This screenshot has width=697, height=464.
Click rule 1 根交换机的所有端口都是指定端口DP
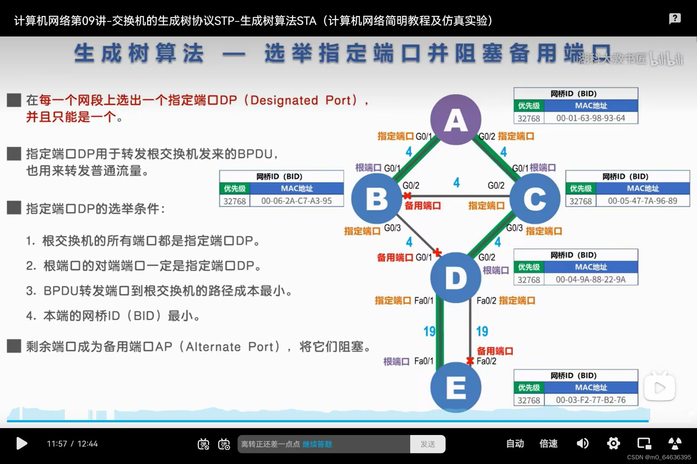coord(143,241)
